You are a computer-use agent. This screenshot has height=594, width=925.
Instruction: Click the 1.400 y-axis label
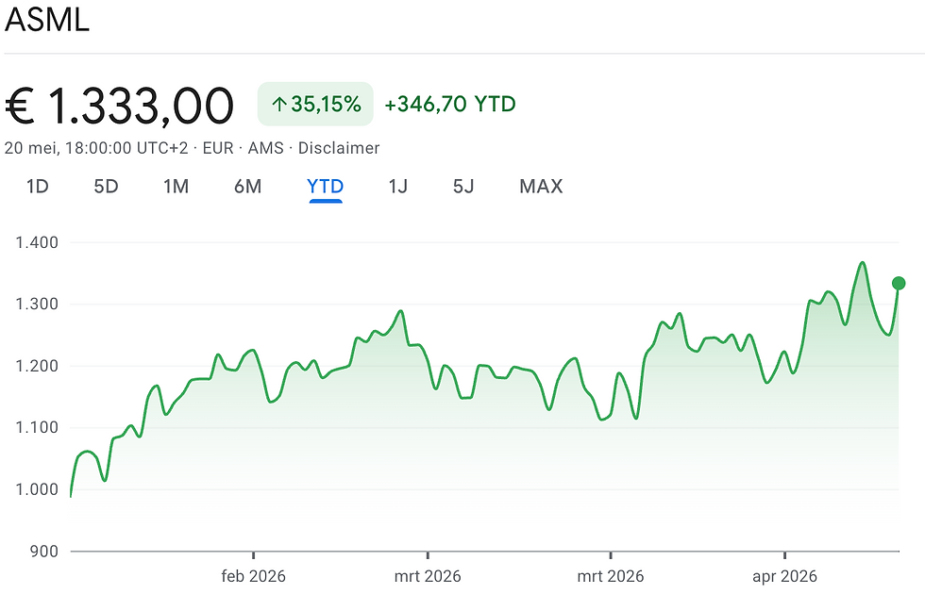point(37,242)
